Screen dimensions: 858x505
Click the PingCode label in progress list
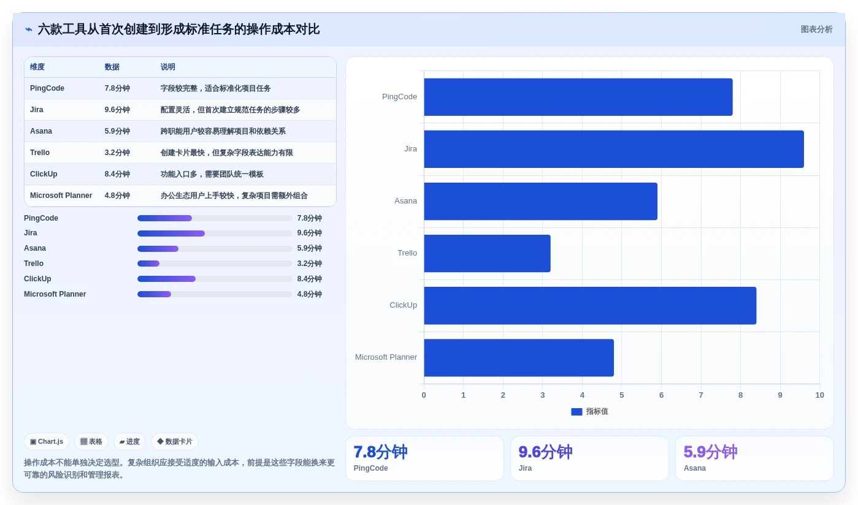pyautogui.click(x=41, y=218)
